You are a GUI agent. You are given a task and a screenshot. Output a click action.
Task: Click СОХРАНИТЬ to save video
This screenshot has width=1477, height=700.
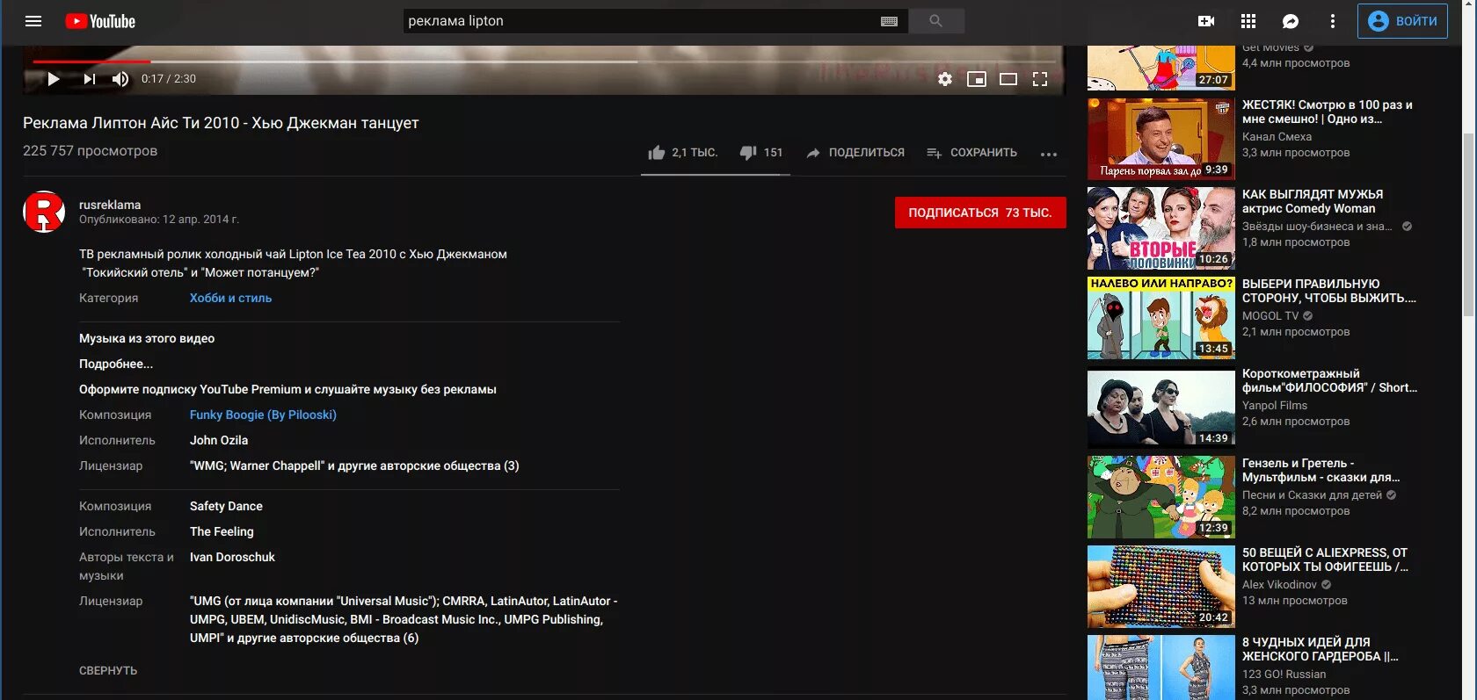(971, 153)
